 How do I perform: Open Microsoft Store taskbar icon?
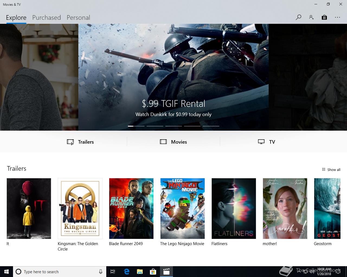point(153,272)
